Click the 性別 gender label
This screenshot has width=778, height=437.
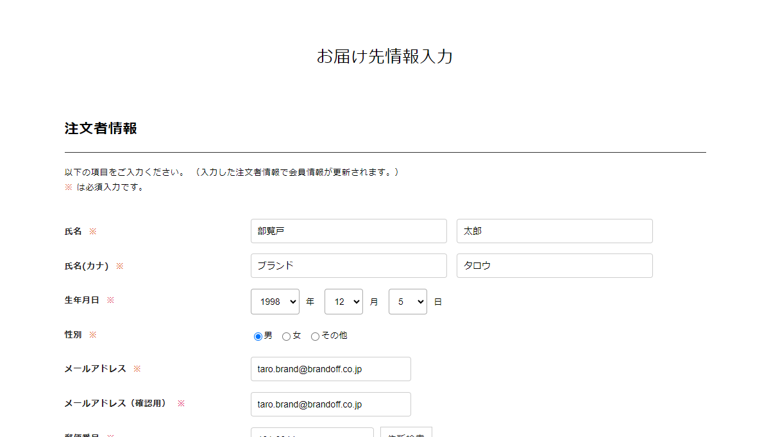tap(73, 335)
